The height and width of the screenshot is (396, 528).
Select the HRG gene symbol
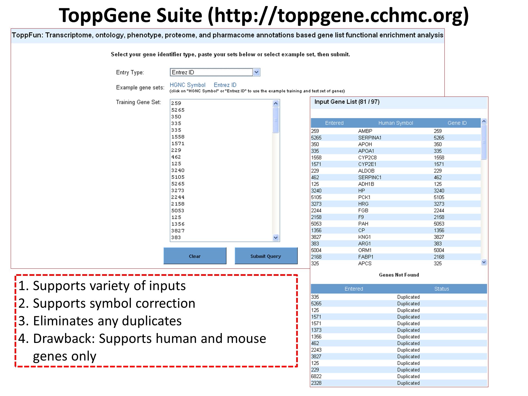pos(363,204)
